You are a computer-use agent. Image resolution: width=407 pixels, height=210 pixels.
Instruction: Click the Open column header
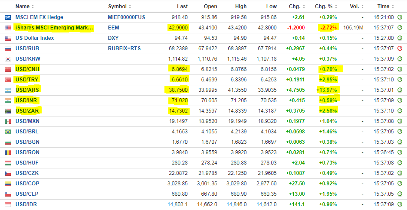pyautogui.click(x=210, y=6)
